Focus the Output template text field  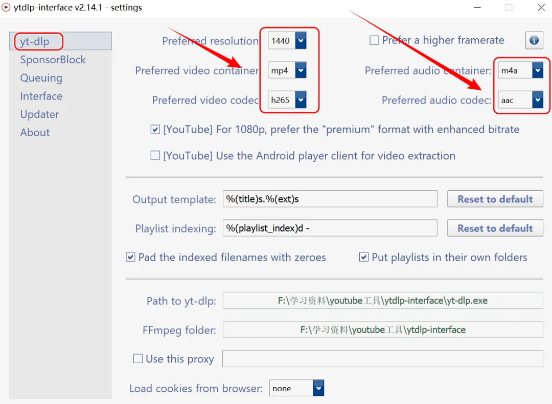(330, 199)
